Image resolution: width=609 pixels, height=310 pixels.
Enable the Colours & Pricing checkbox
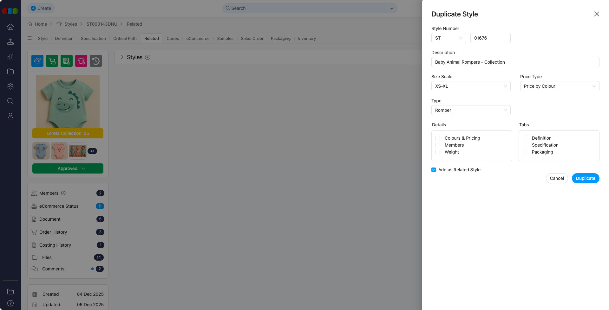(x=438, y=138)
